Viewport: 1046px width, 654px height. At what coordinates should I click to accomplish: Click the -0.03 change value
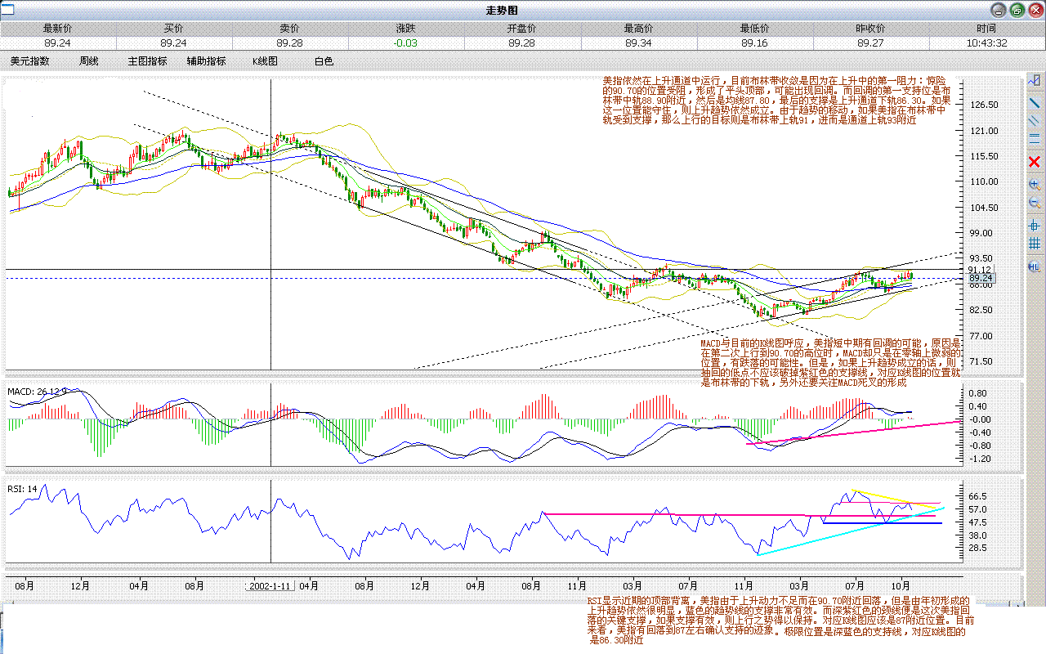(406, 43)
